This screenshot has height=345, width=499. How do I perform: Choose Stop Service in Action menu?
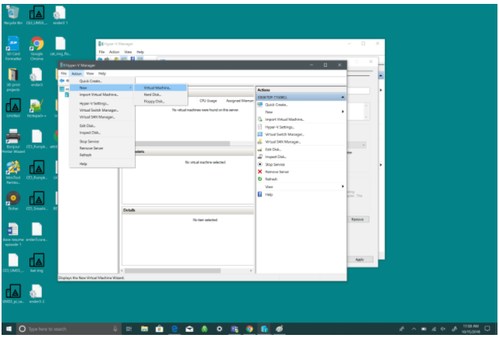click(x=102, y=141)
